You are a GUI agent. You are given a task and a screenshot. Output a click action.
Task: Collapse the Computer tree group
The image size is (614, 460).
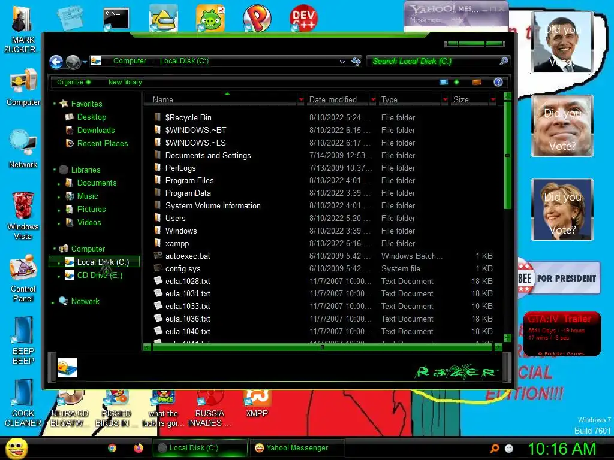(x=55, y=249)
